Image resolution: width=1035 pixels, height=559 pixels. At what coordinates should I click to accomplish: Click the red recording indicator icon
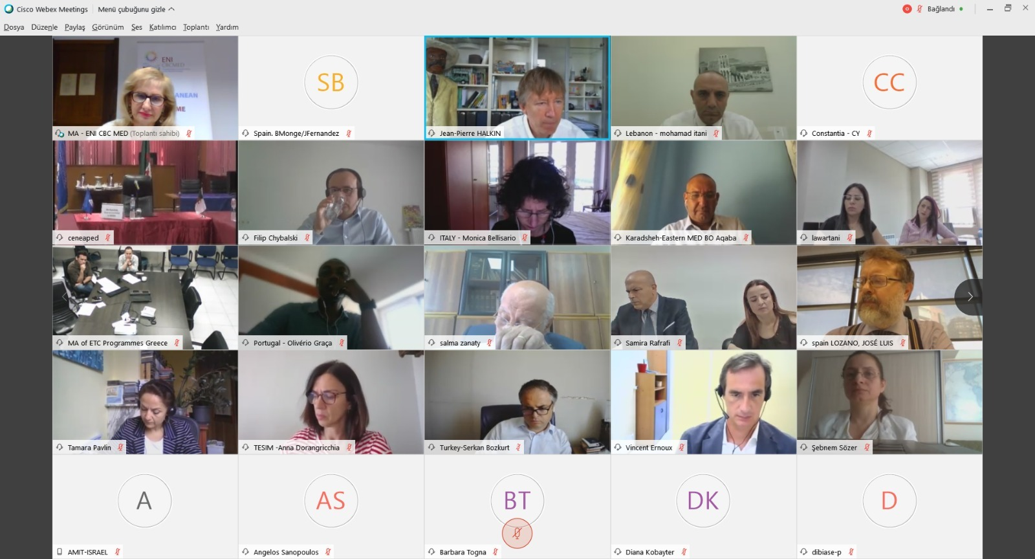(907, 9)
